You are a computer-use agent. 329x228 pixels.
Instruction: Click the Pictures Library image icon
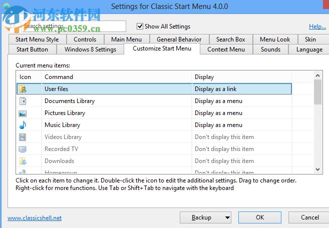pyautogui.click(x=23, y=113)
